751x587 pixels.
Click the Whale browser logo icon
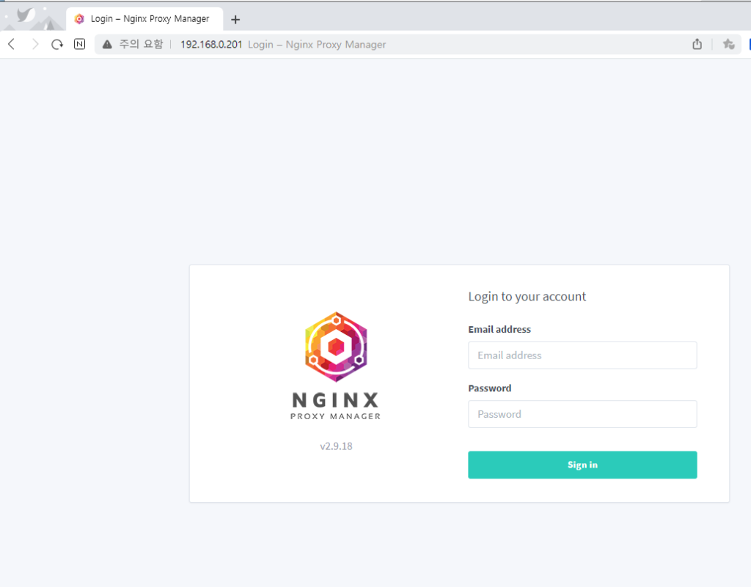(x=26, y=15)
